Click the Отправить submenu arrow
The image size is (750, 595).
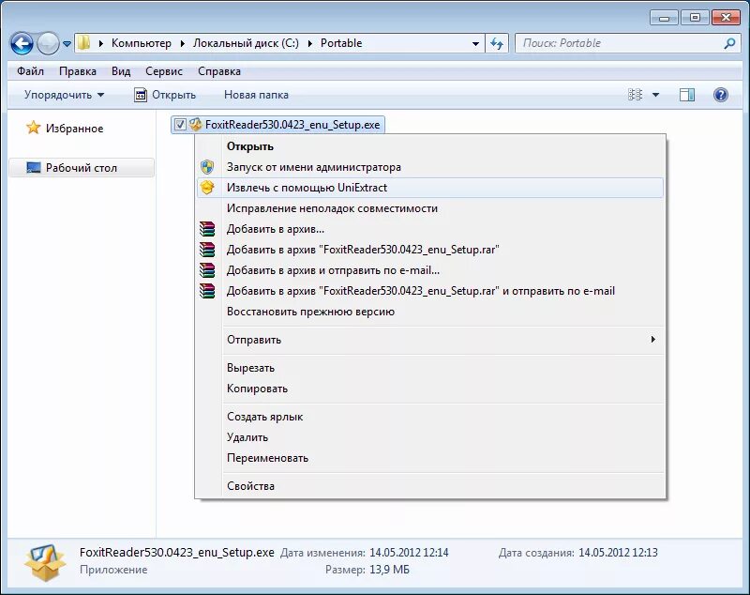coord(652,340)
